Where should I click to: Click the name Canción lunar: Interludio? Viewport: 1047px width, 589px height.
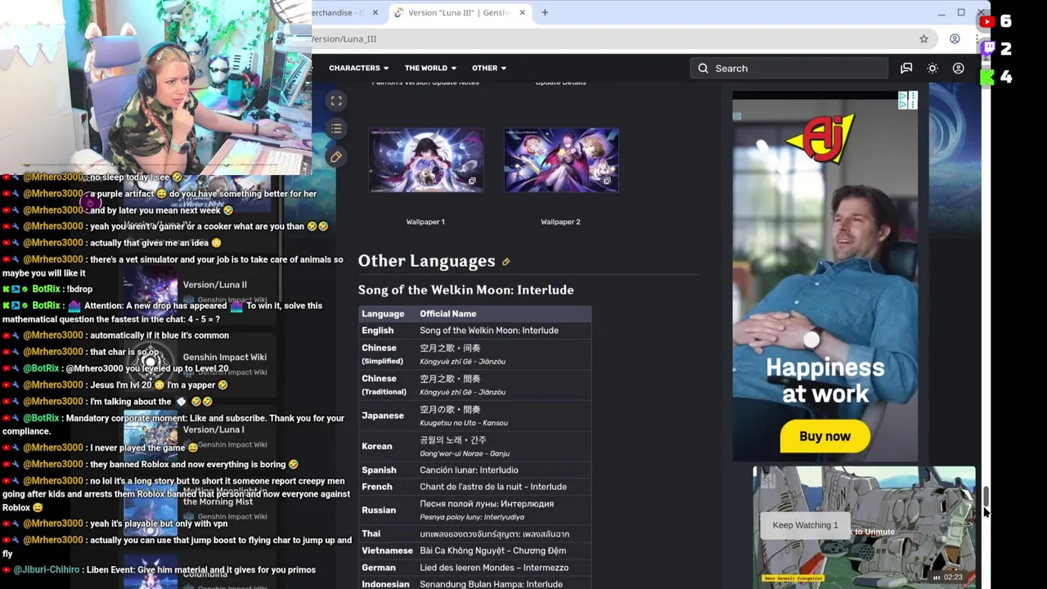coord(469,470)
